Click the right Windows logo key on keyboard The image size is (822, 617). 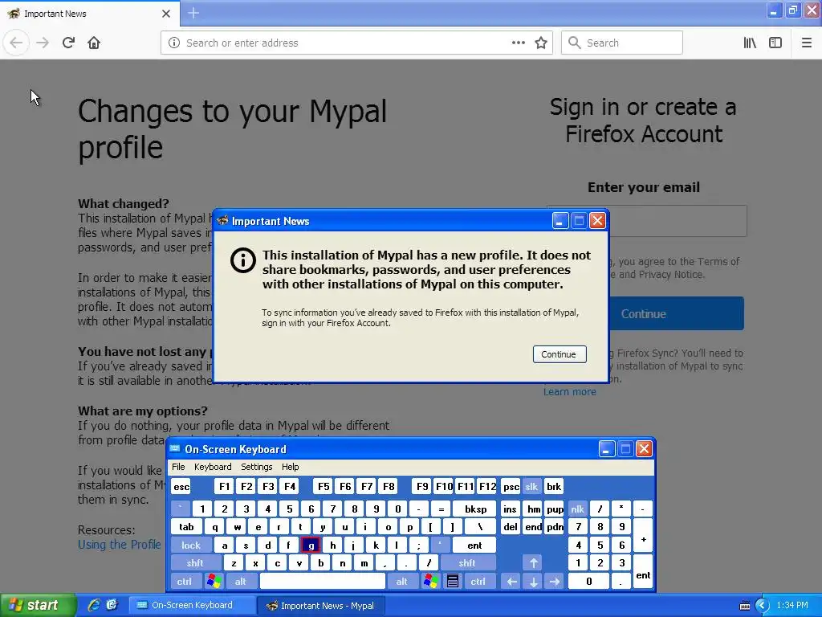pos(431,582)
